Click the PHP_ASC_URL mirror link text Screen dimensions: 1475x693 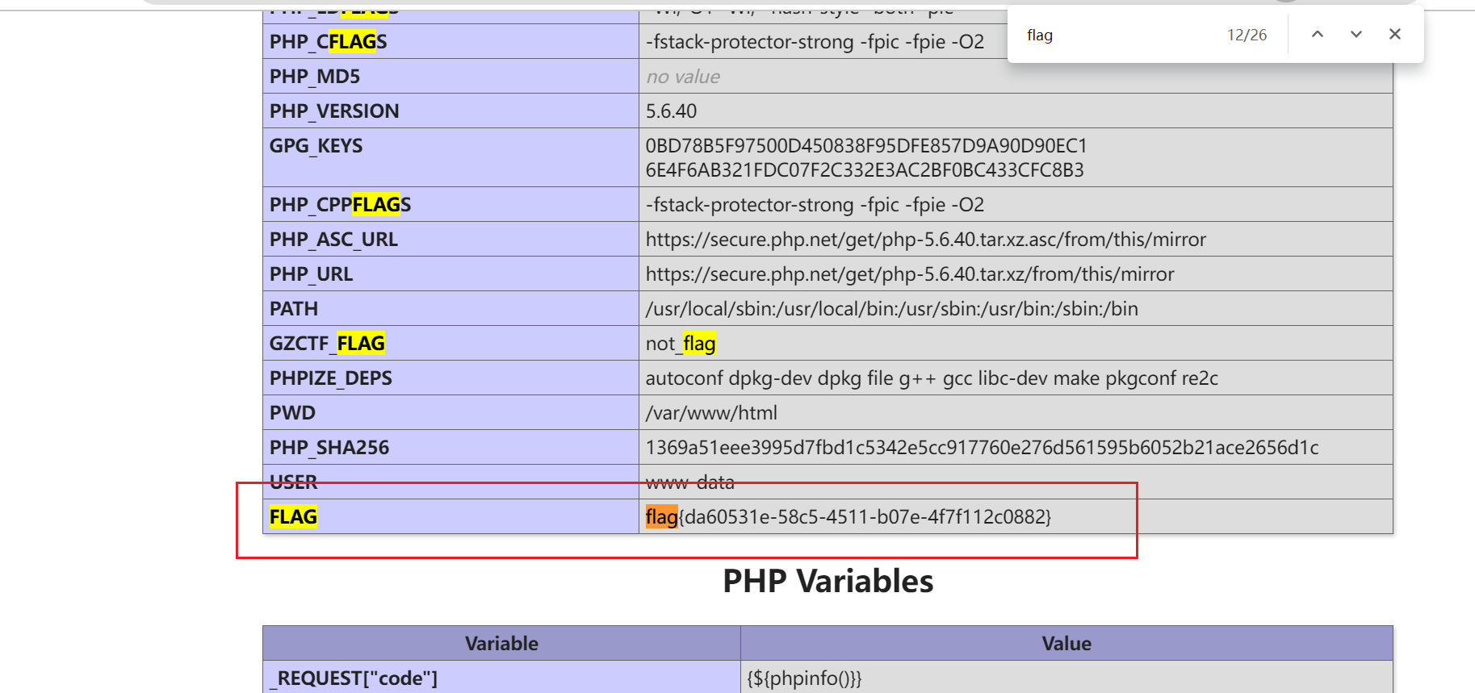tap(925, 240)
